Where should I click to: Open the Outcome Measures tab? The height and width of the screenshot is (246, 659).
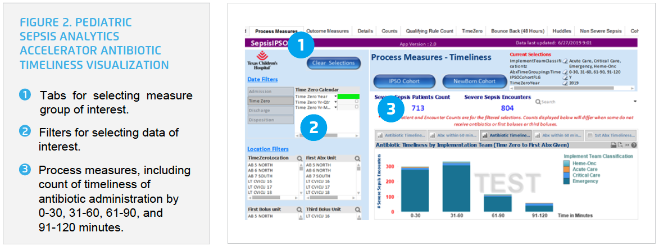[328, 31]
